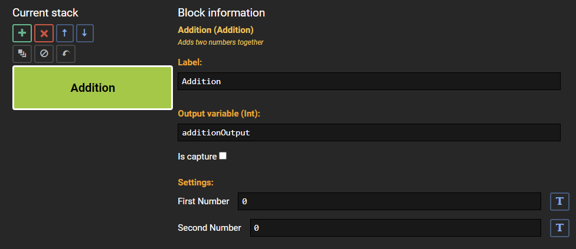Click the Is capture label text
The image size is (576, 249).
click(197, 157)
